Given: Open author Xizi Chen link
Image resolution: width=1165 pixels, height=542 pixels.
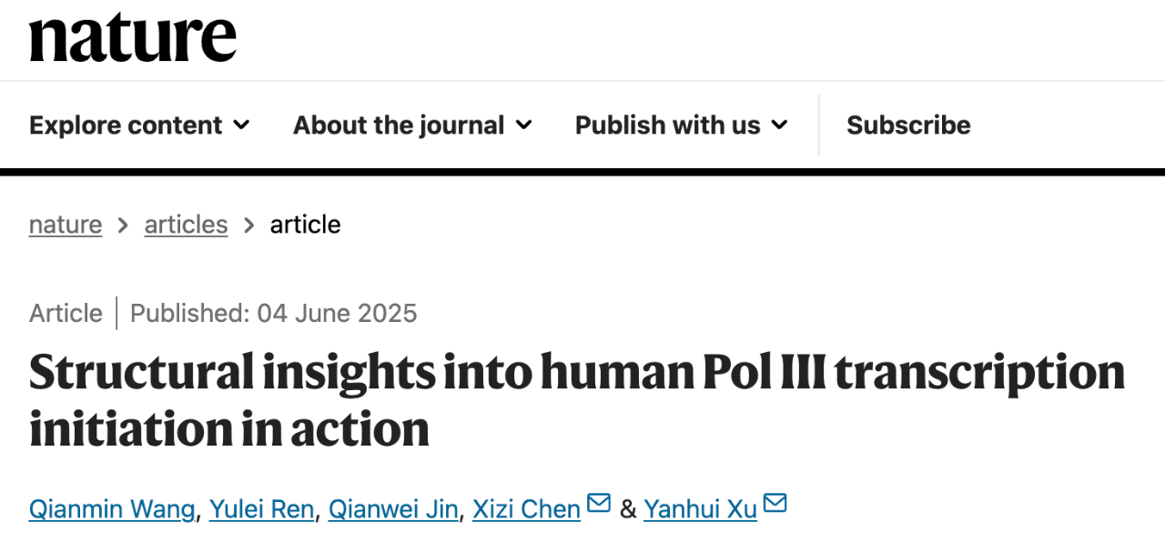Looking at the screenshot, I should point(526,509).
